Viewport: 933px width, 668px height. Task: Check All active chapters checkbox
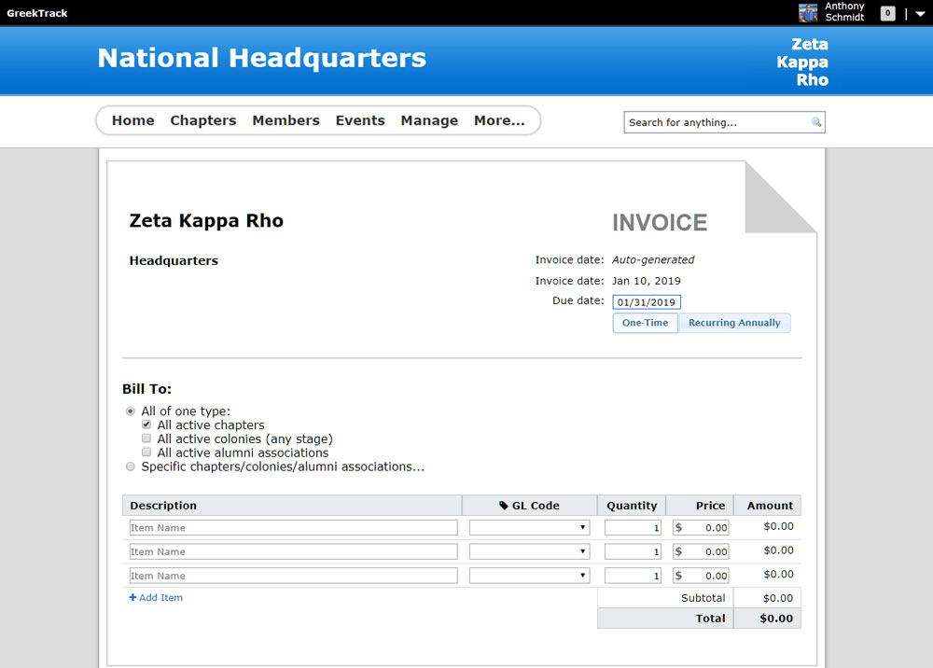(x=146, y=424)
